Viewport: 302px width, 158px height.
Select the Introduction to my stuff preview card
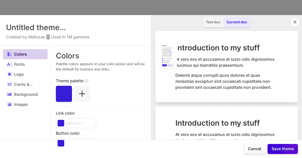click(226, 66)
